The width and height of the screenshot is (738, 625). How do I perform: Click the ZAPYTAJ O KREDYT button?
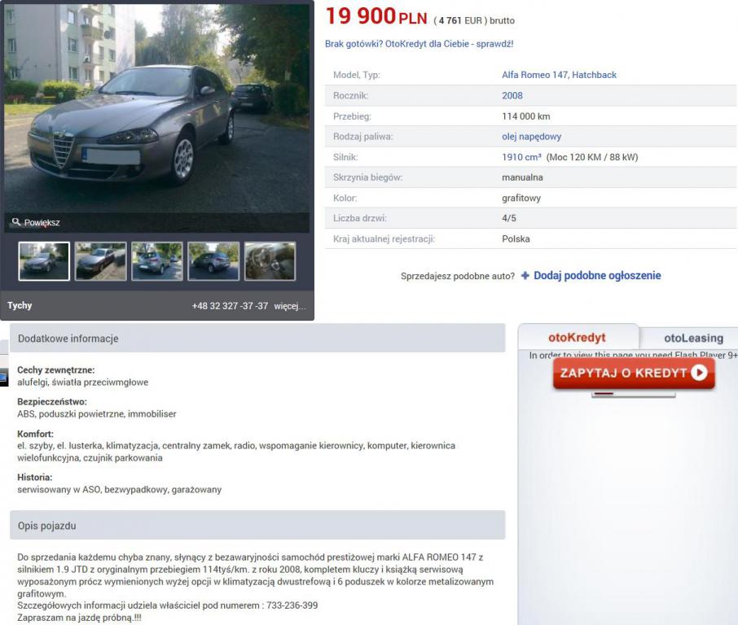pos(634,373)
